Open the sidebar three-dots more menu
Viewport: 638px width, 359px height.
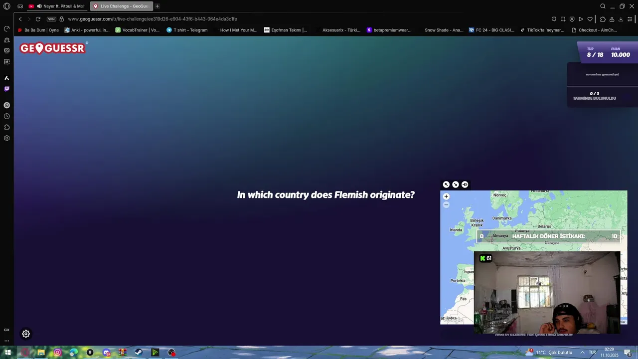tap(7, 341)
